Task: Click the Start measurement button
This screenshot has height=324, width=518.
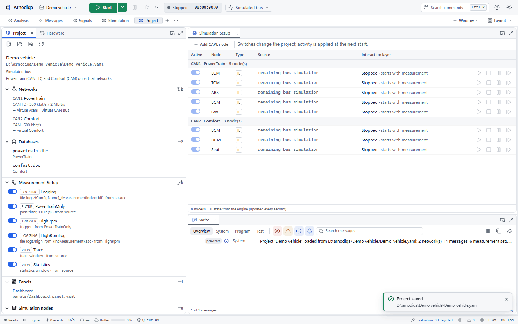Action: [104, 7]
